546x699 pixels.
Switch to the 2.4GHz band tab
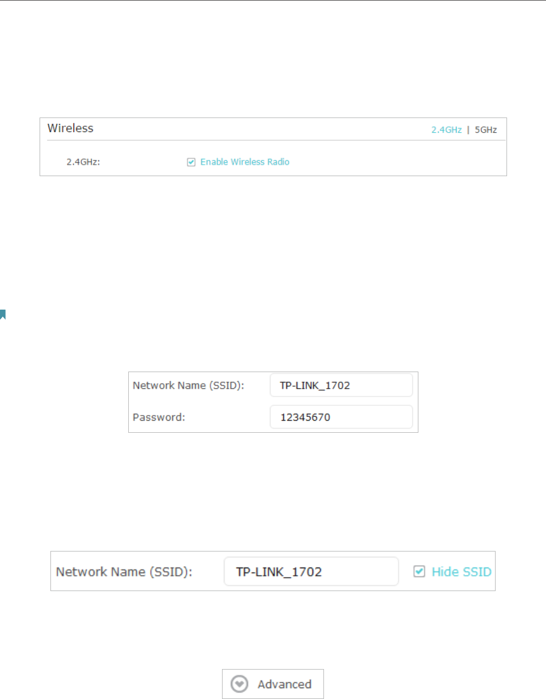pos(446,130)
